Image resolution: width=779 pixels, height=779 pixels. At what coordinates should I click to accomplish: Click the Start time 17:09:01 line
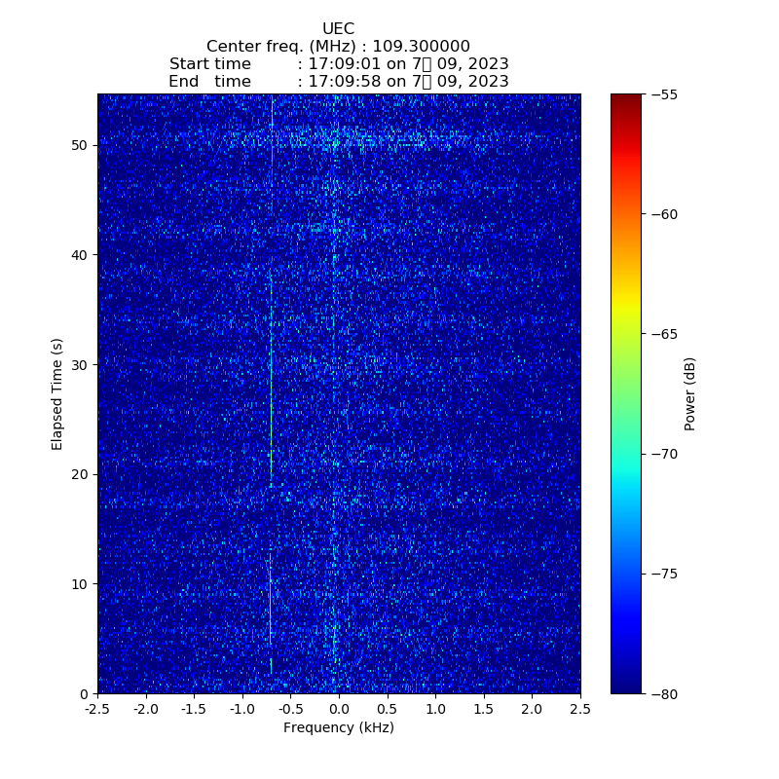tap(338, 64)
